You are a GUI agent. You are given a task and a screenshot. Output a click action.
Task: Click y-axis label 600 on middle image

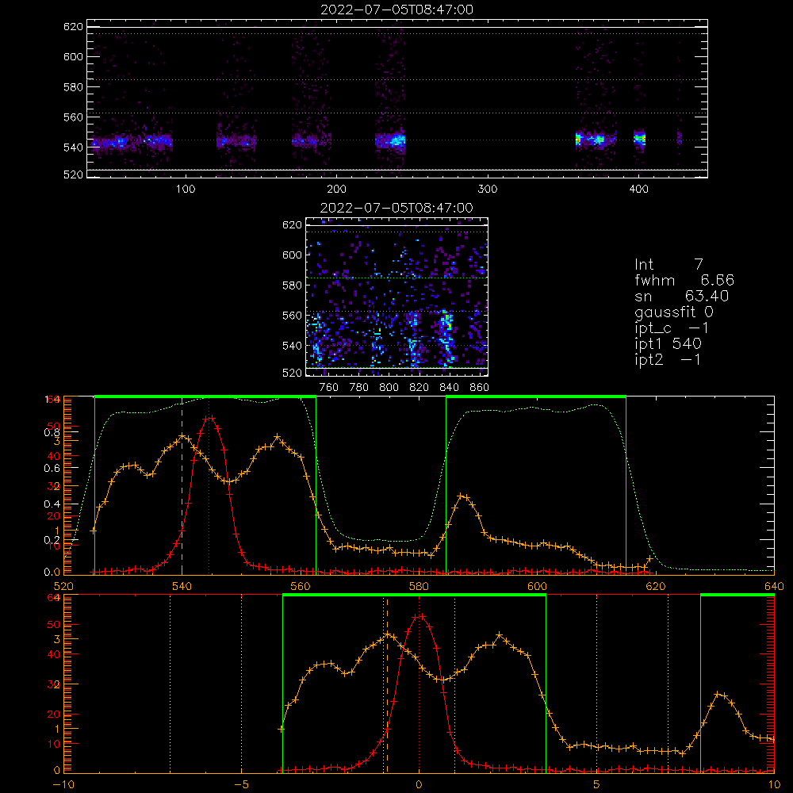(x=292, y=255)
